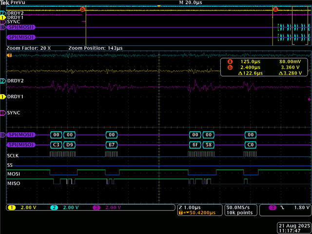Click the magenta channel 3 scale badge at bottom-left
This screenshot has width=312, height=234.
tap(97, 208)
